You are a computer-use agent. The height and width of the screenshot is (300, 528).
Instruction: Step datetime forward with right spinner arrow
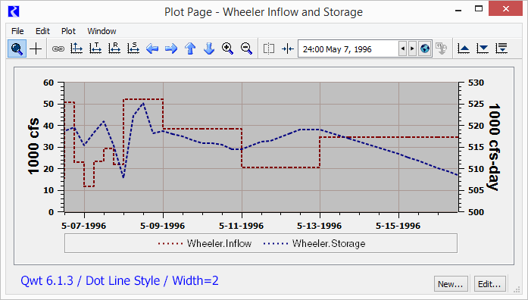pos(412,48)
